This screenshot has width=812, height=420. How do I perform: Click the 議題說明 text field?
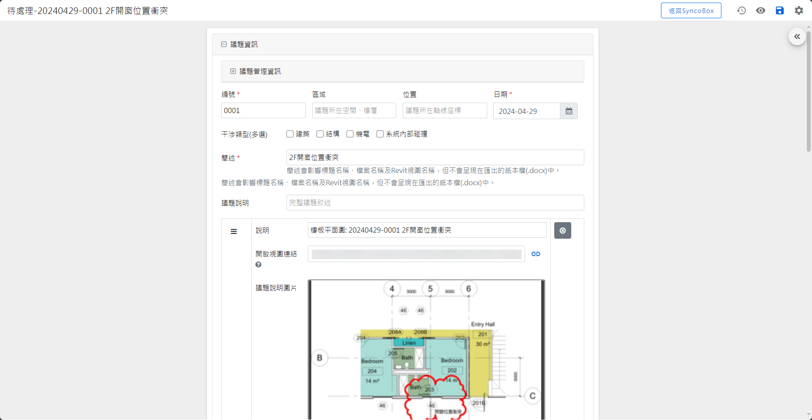(x=435, y=203)
